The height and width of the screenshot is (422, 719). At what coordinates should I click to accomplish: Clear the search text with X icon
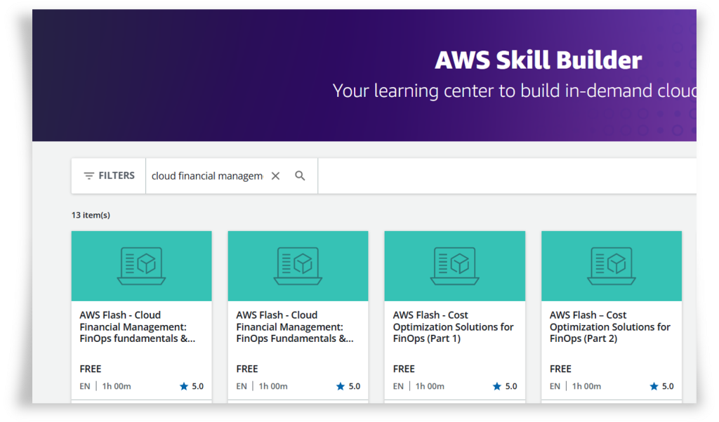coord(275,176)
